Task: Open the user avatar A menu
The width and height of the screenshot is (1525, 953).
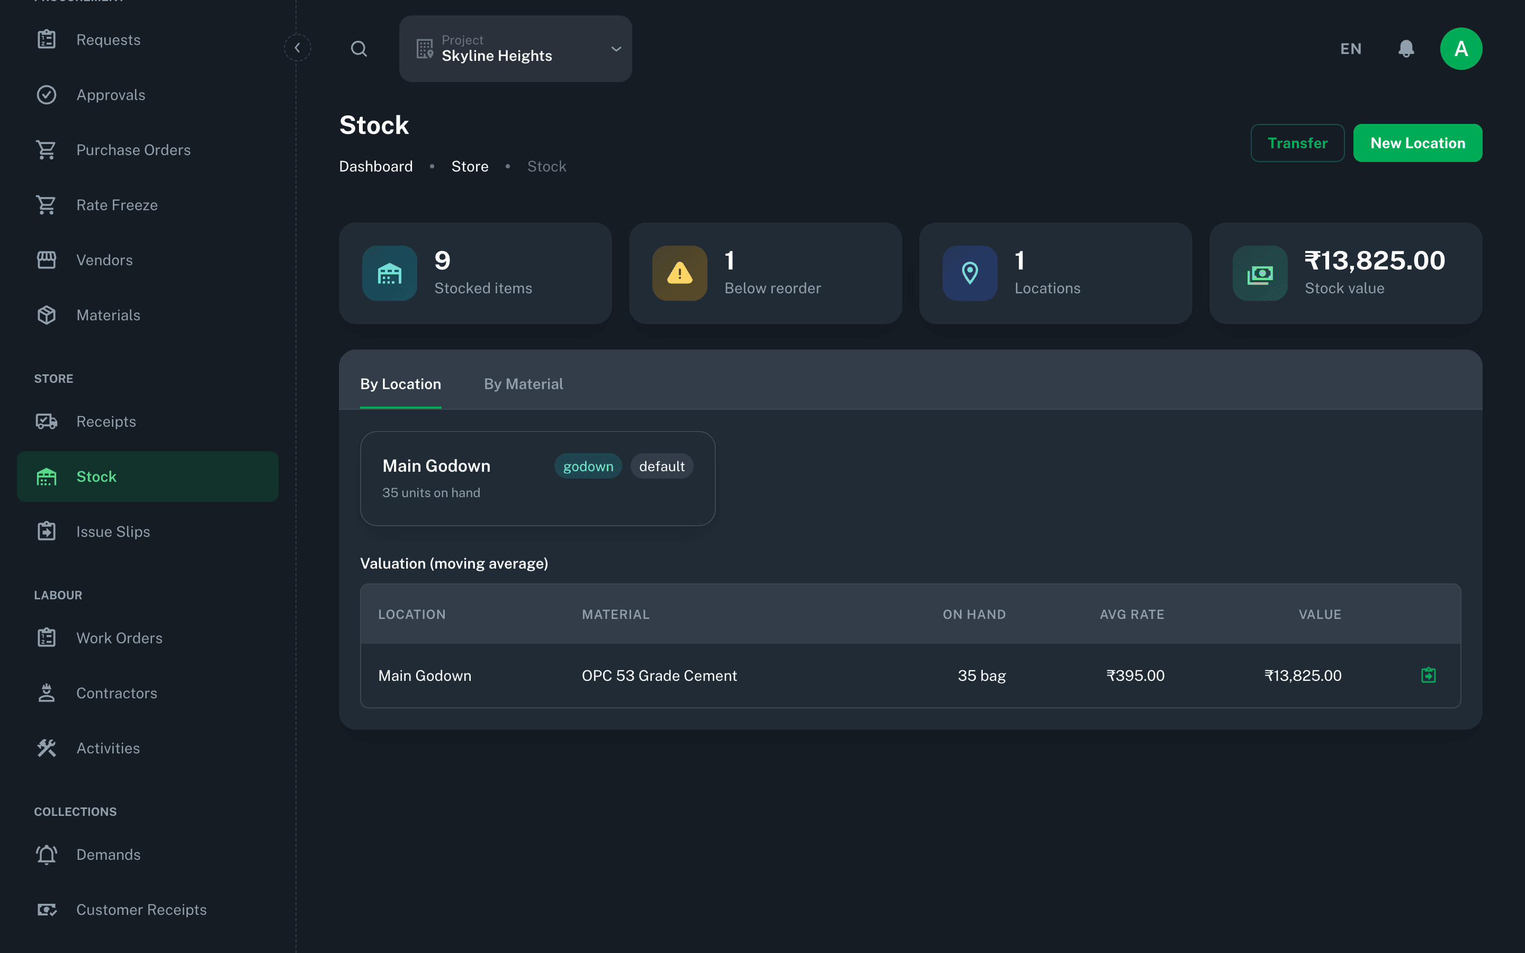Action: coord(1461,49)
